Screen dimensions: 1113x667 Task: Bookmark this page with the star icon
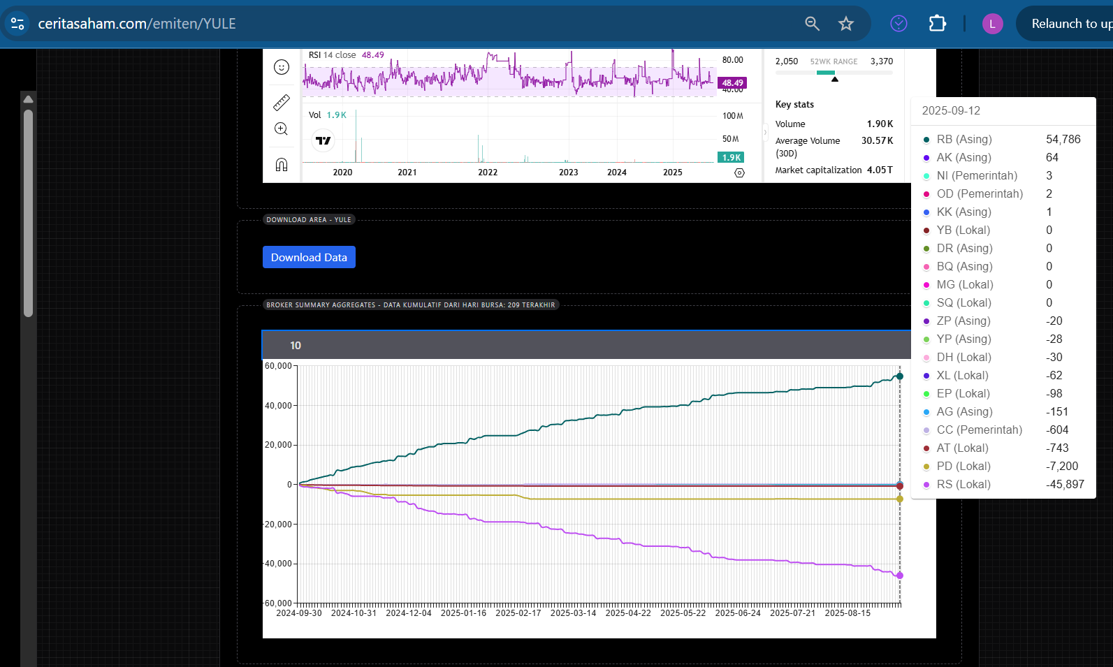coord(846,24)
